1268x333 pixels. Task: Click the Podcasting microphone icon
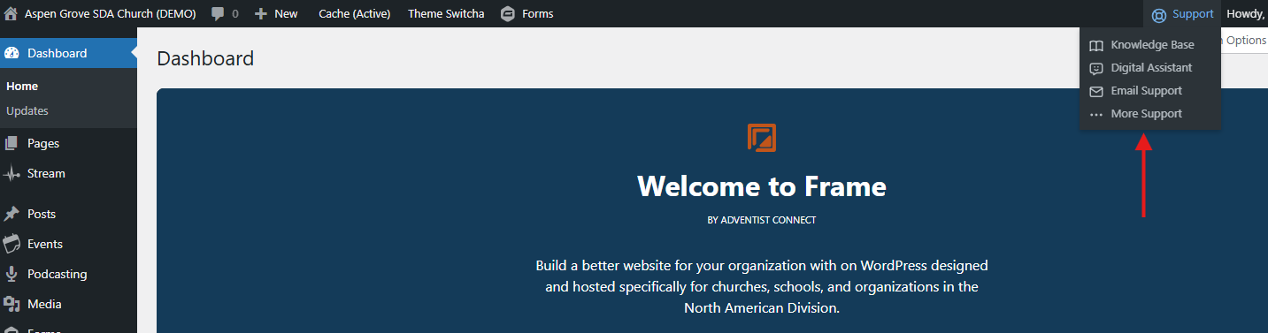[12, 274]
